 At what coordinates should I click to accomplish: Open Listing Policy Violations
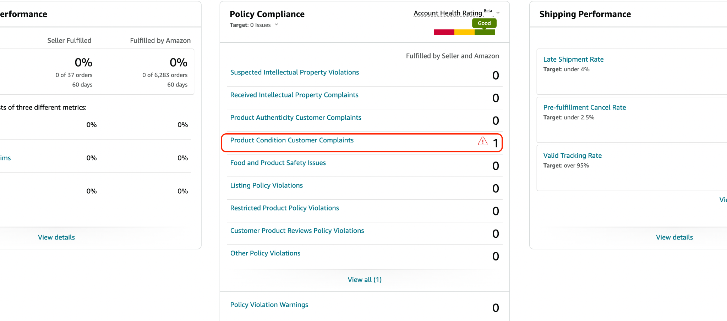coord(266,186)
